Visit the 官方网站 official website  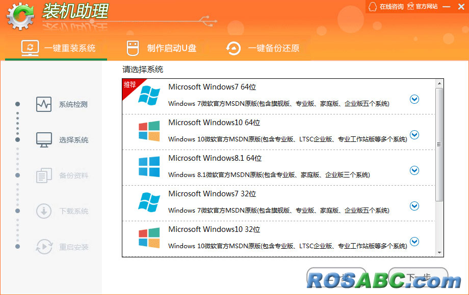(x=427, y=7)
